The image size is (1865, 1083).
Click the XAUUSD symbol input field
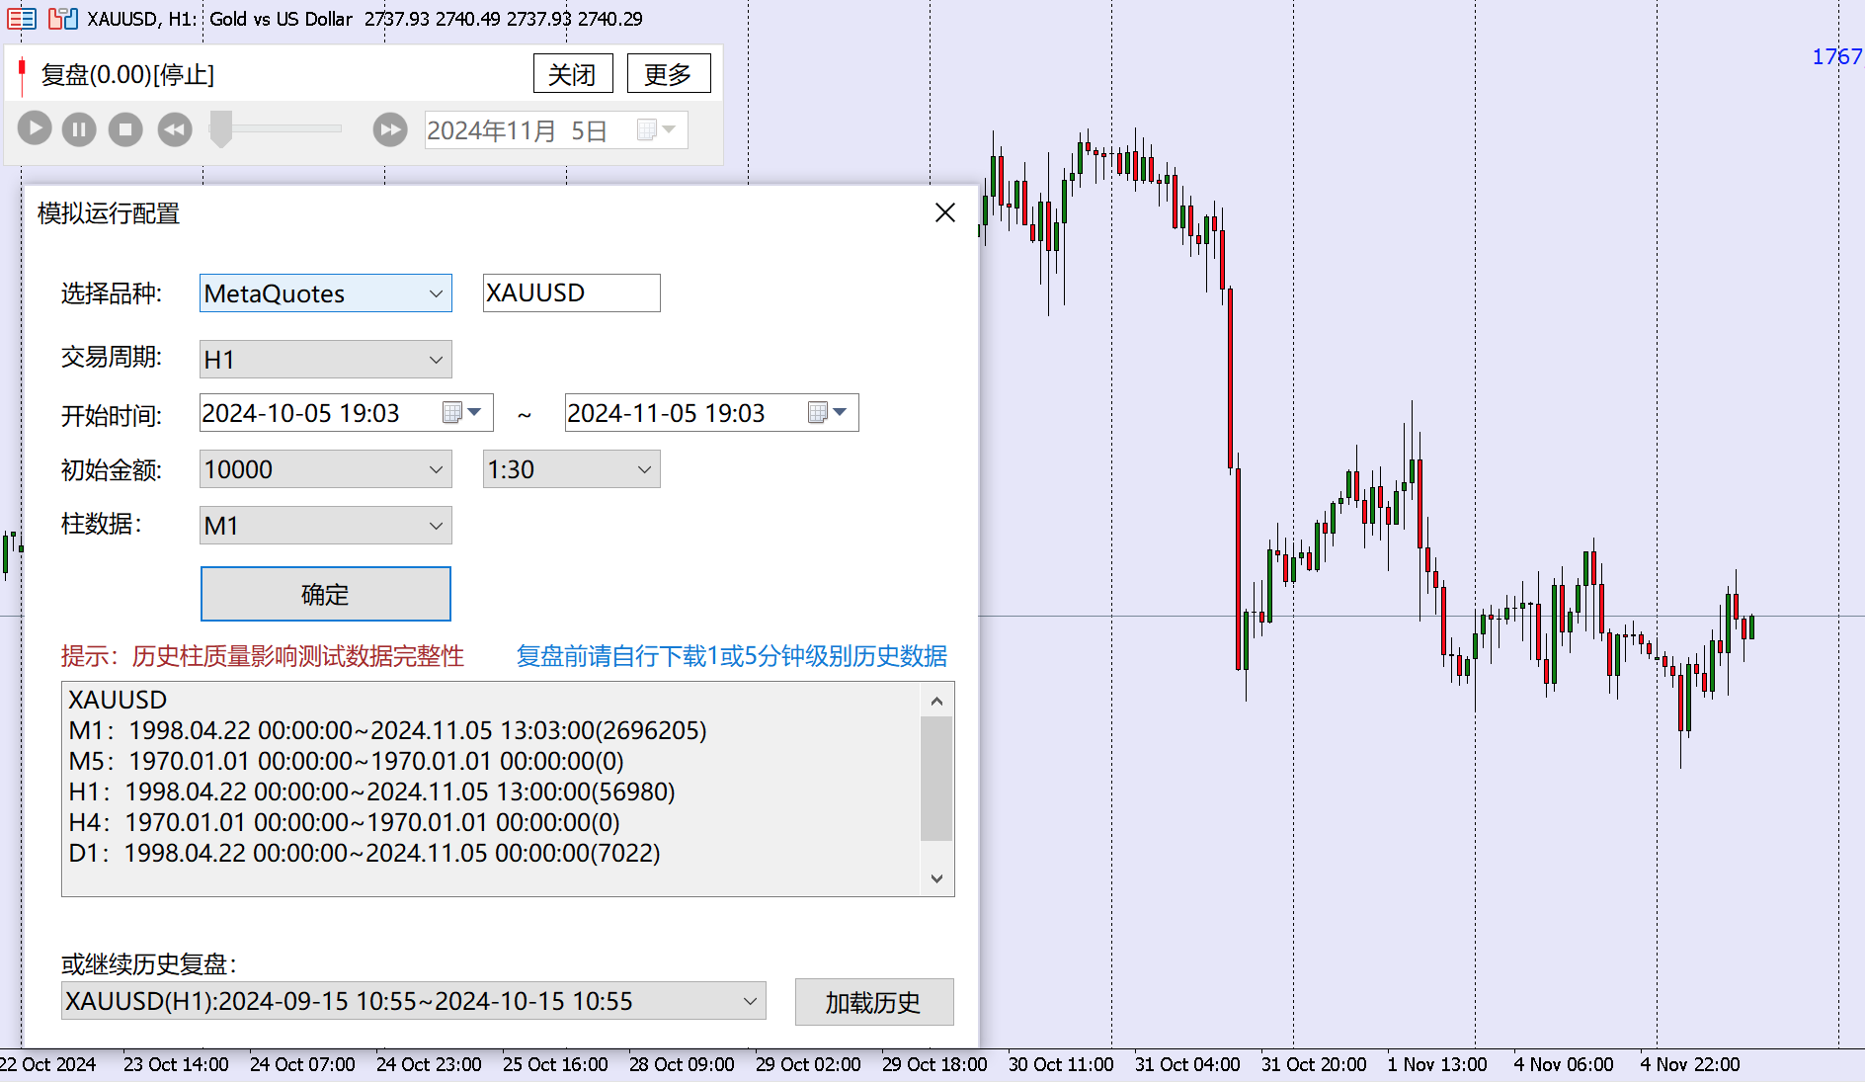(x=570, y=293)
